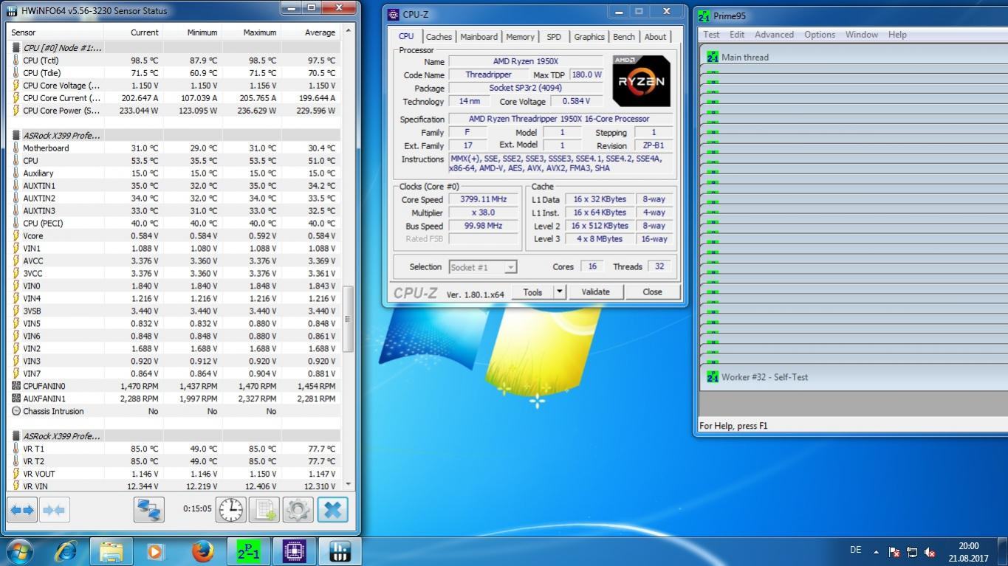Click HWiNFO collapse columns arrows button

54,510
